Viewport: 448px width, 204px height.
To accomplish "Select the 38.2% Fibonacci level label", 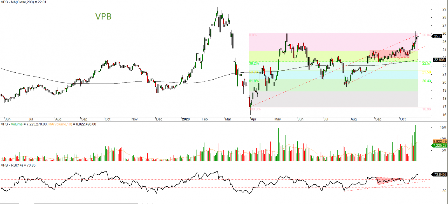I will [254, 63].
